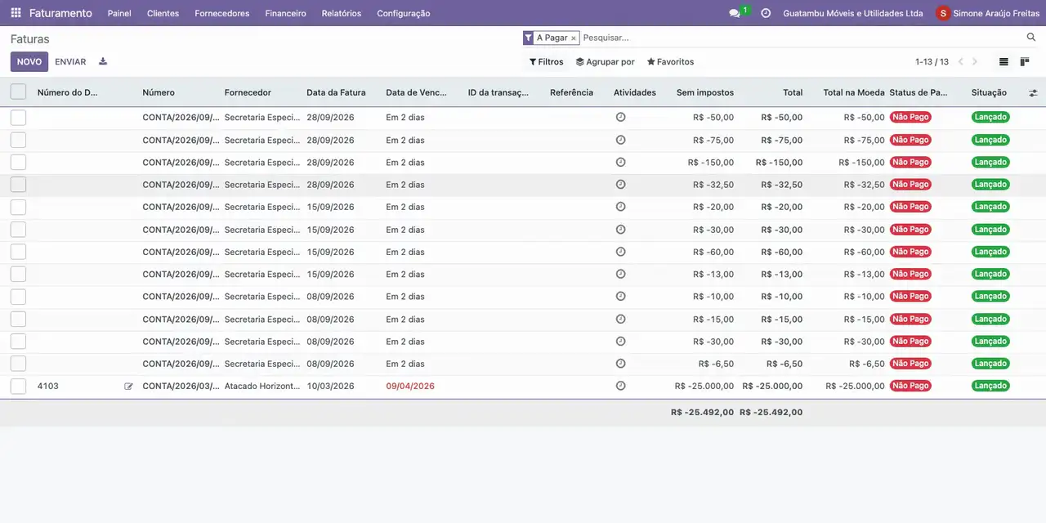Switch to kanban view icon
1046x523 pixels.
pyautogui.click(x=1025, y=62)
